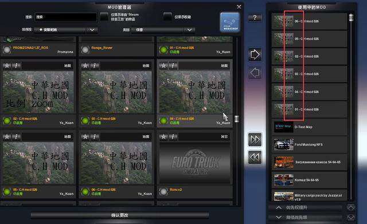The height and width of the screenshot is (224, 367).
Task: Open the sort order dropdown
Action: pyautogui.click(x=66, y=30)
